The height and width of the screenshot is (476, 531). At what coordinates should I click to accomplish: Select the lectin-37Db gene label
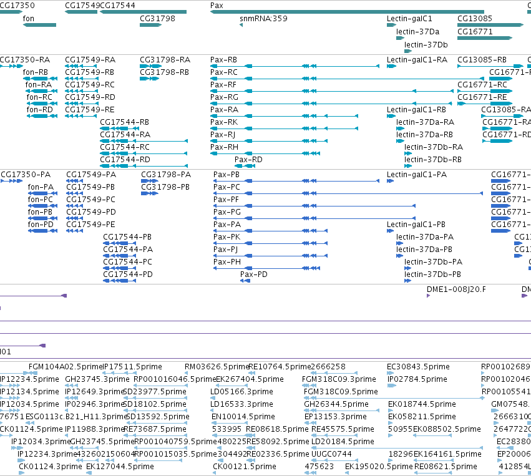point(426,45)
